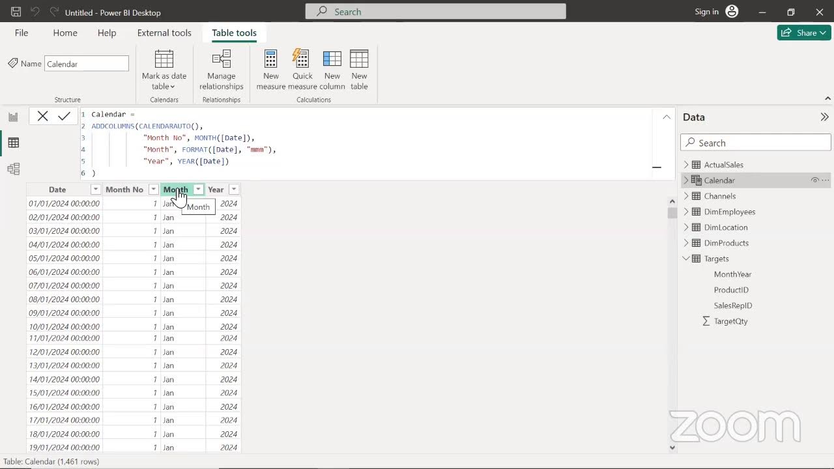Screen dimensions: 834x469
Task: Click the Mark as date table icon
Action: coord(164,59)
